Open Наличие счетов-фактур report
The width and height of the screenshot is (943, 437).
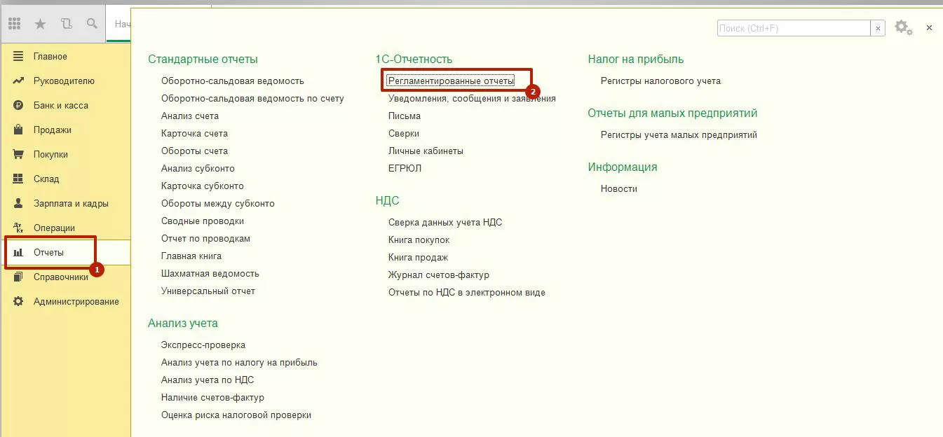[x=212, y=397]
